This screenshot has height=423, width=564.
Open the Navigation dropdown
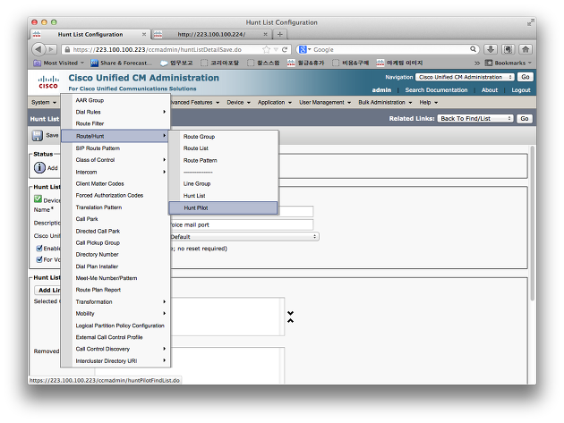pos(465,77)
